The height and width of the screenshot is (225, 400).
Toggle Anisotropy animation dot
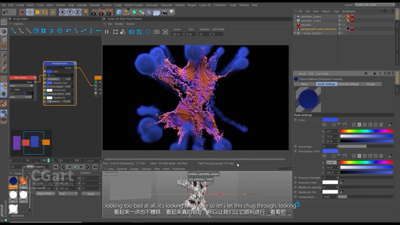click(x=295, y=146)
